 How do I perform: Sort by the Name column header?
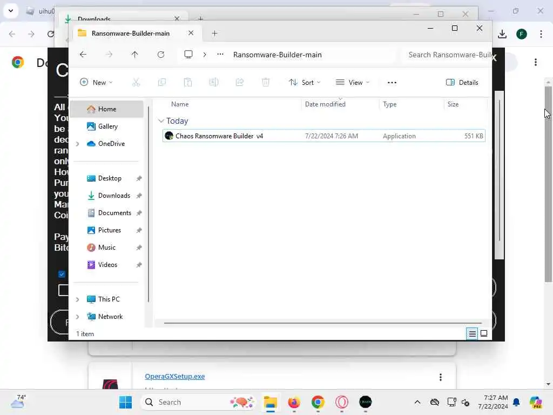point(180,104)
